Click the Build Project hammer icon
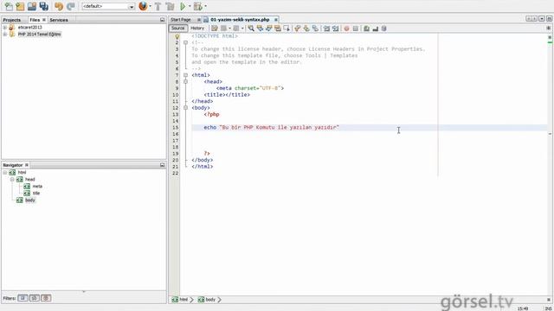554x311 pixels. click(x=158, y=6)
